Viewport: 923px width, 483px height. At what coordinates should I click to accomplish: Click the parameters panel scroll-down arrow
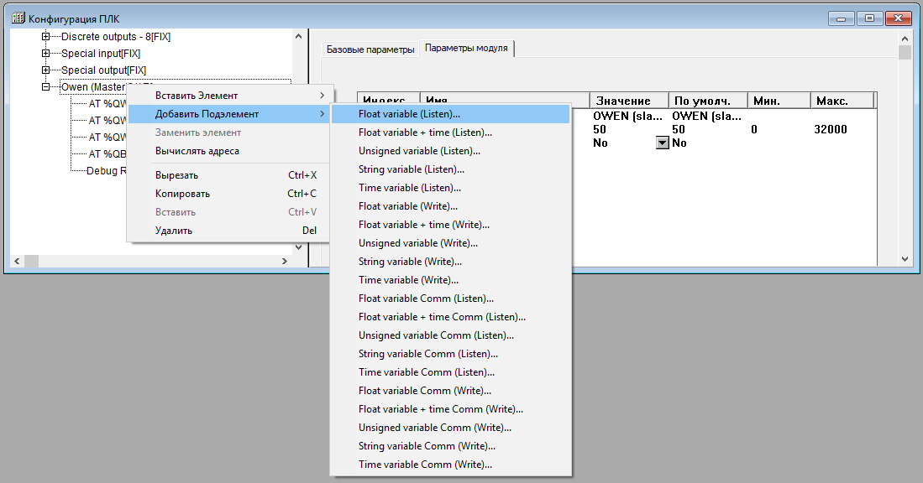pos(905,259)
